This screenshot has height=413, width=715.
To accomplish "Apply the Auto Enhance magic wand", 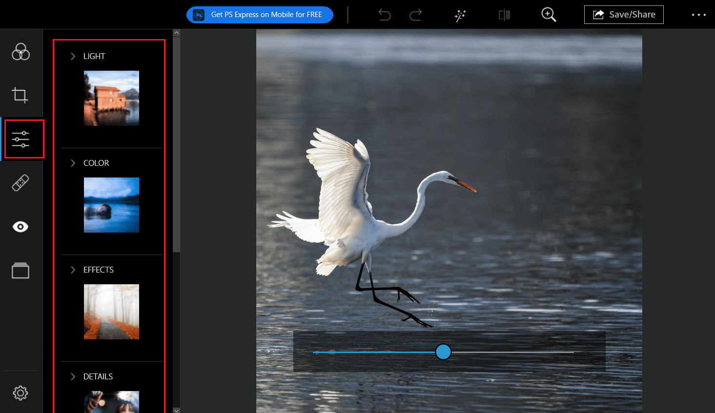I will [460, 15].
